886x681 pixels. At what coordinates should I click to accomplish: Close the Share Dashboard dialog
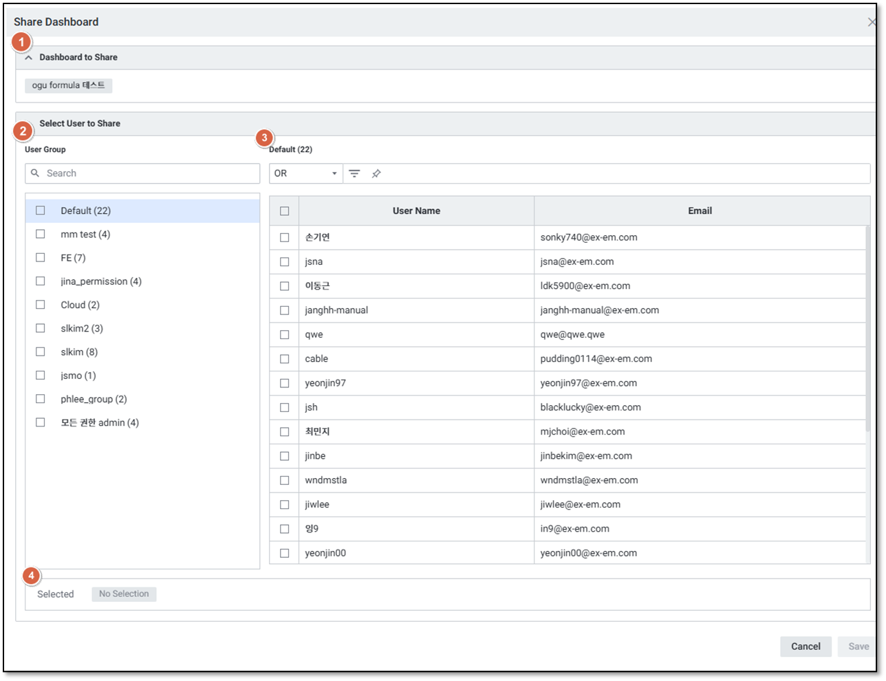(872, 22)
